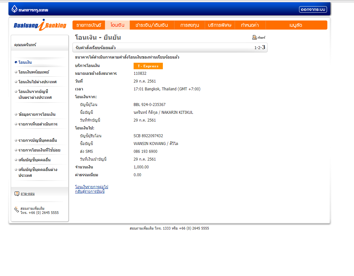Click the กลับสู่รายการบัญชี link
The width and height of the screenshot is (354, 276).
[x=90, y=191]
